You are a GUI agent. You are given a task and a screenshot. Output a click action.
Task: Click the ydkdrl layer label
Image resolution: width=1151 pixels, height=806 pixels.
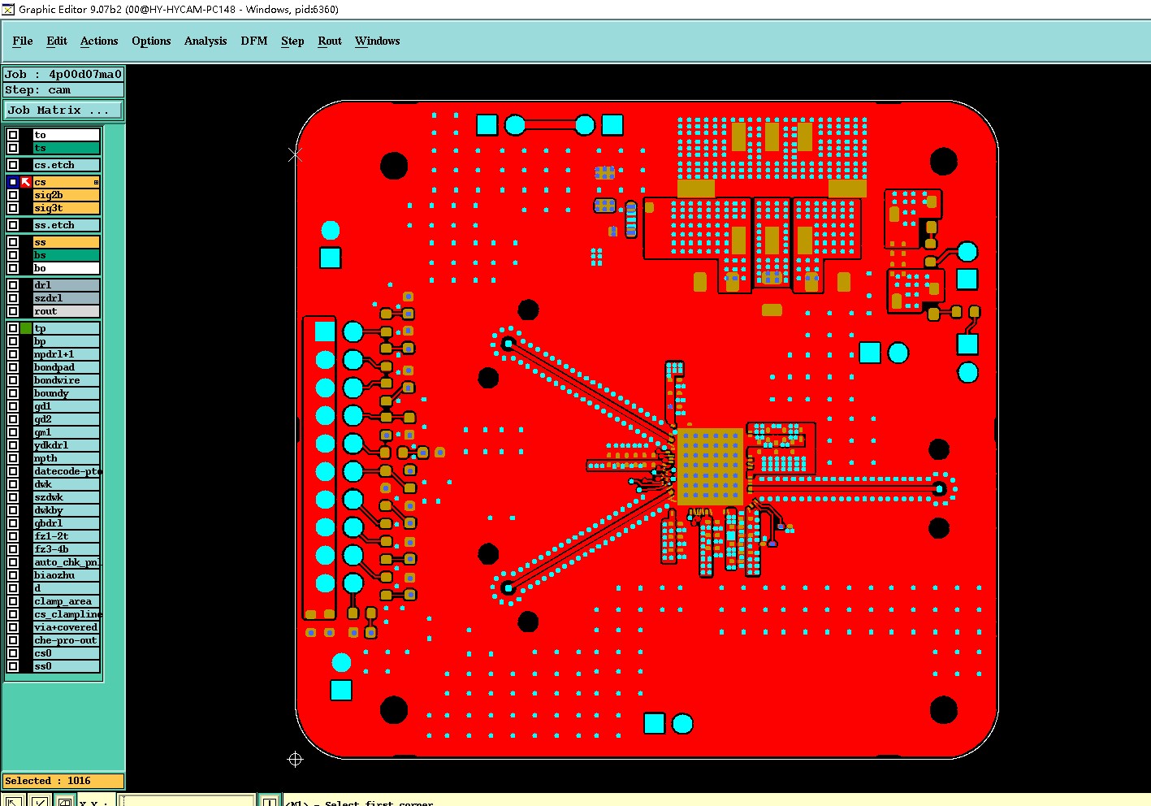click(x=67, y=445)
